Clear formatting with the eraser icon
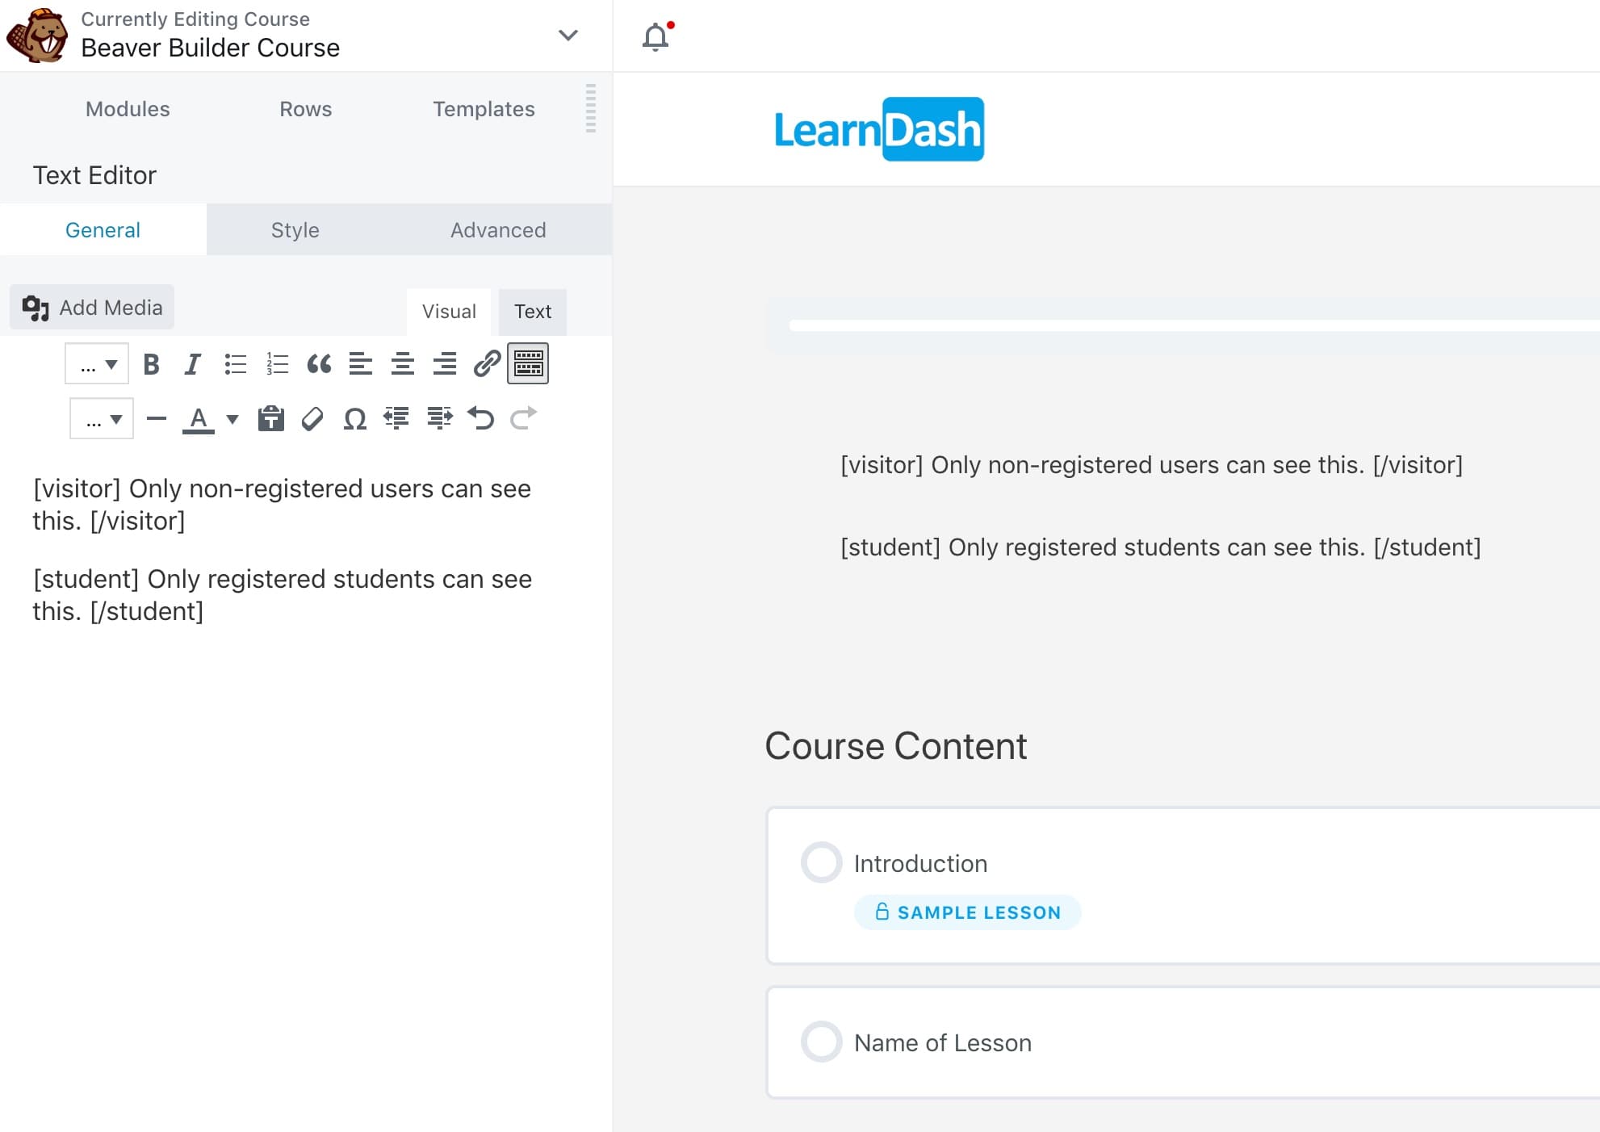This screenshot has width=1600, height=1132. click(x=312, y=418)
